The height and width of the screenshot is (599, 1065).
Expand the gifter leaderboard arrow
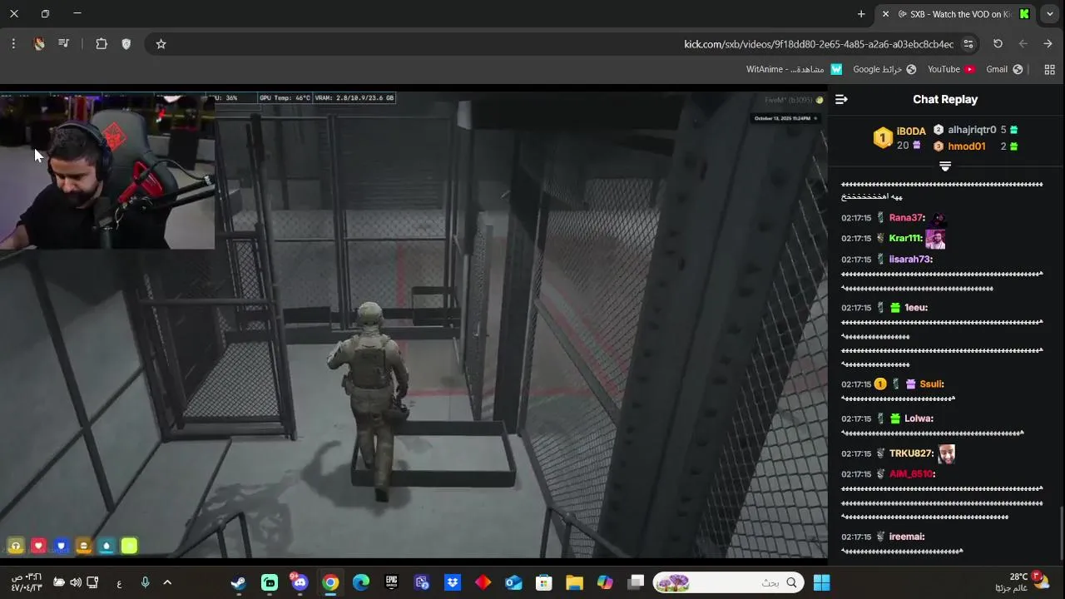945,166
